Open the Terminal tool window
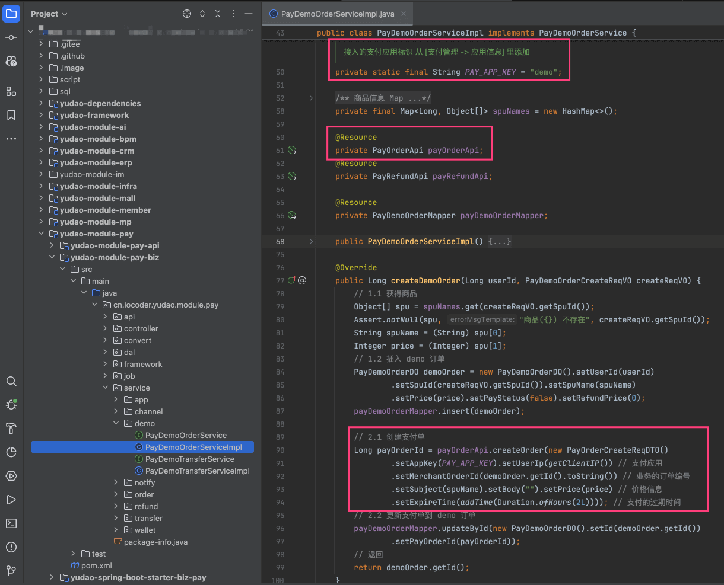 point(11,523)
